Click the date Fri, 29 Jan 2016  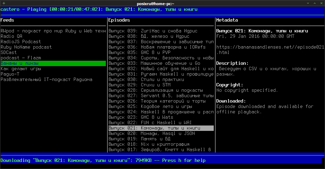click(x=255, y=36)
